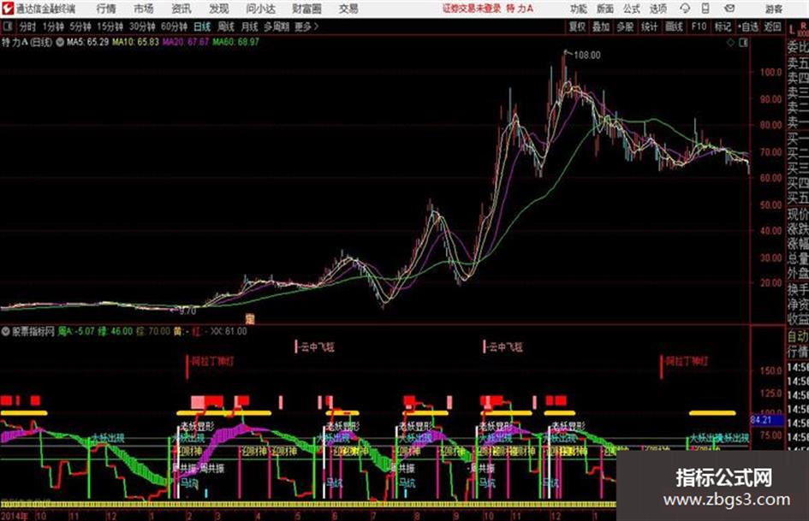Open the 市场 menu
The height and width of the screenshot is (521, 809).
[x=144, y=9]
